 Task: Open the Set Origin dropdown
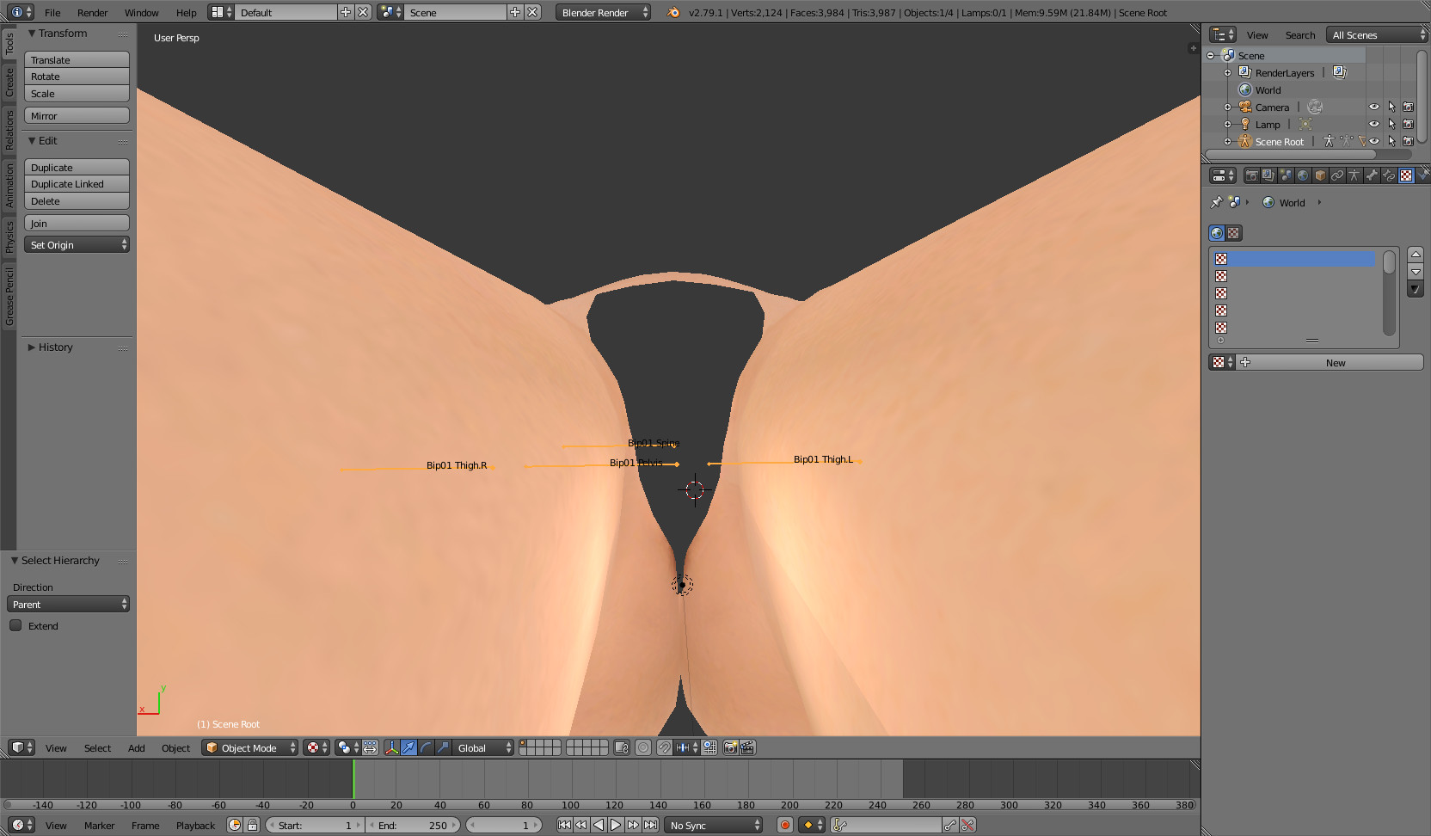pyautogui.click(x=77, y=245)
